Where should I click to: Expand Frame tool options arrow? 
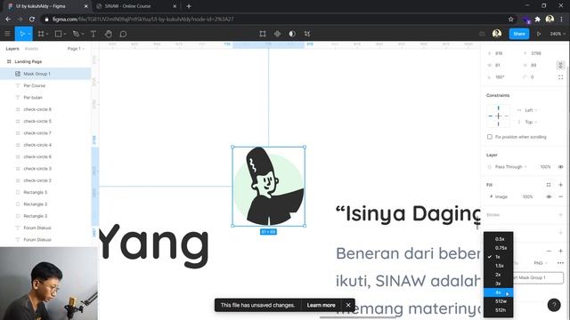(x=47, y=34)
